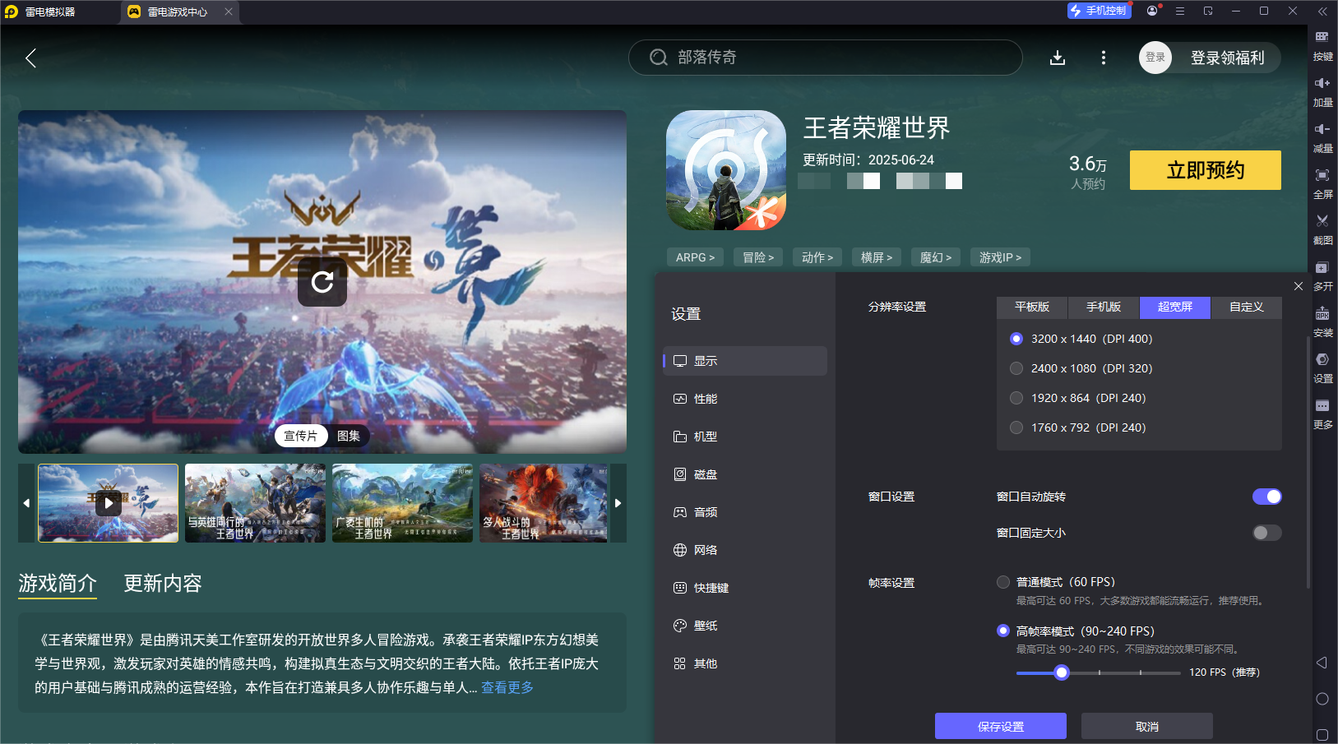
Task: Expand description via 查看更多
Action: (507, 687)
